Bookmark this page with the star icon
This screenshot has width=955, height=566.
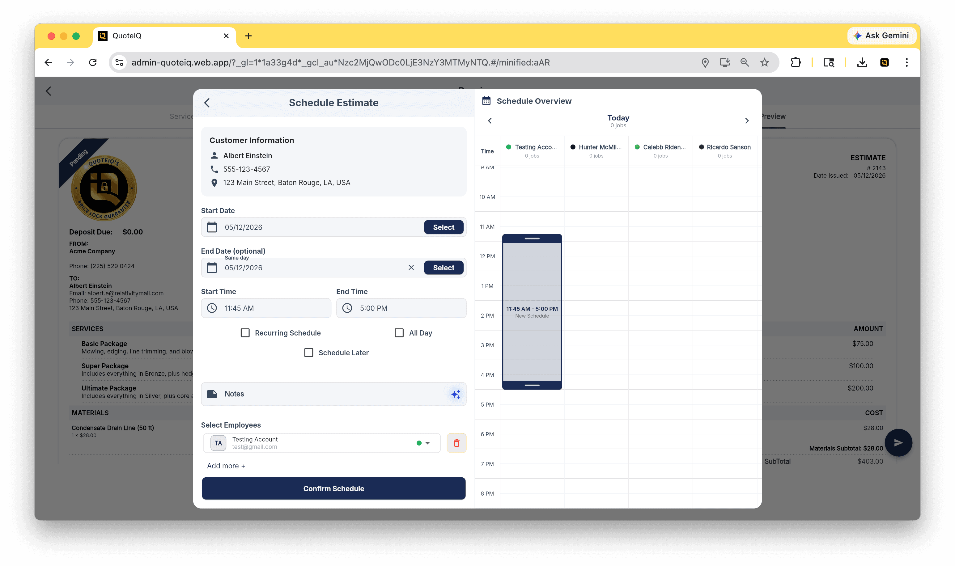tap(765, 62)
